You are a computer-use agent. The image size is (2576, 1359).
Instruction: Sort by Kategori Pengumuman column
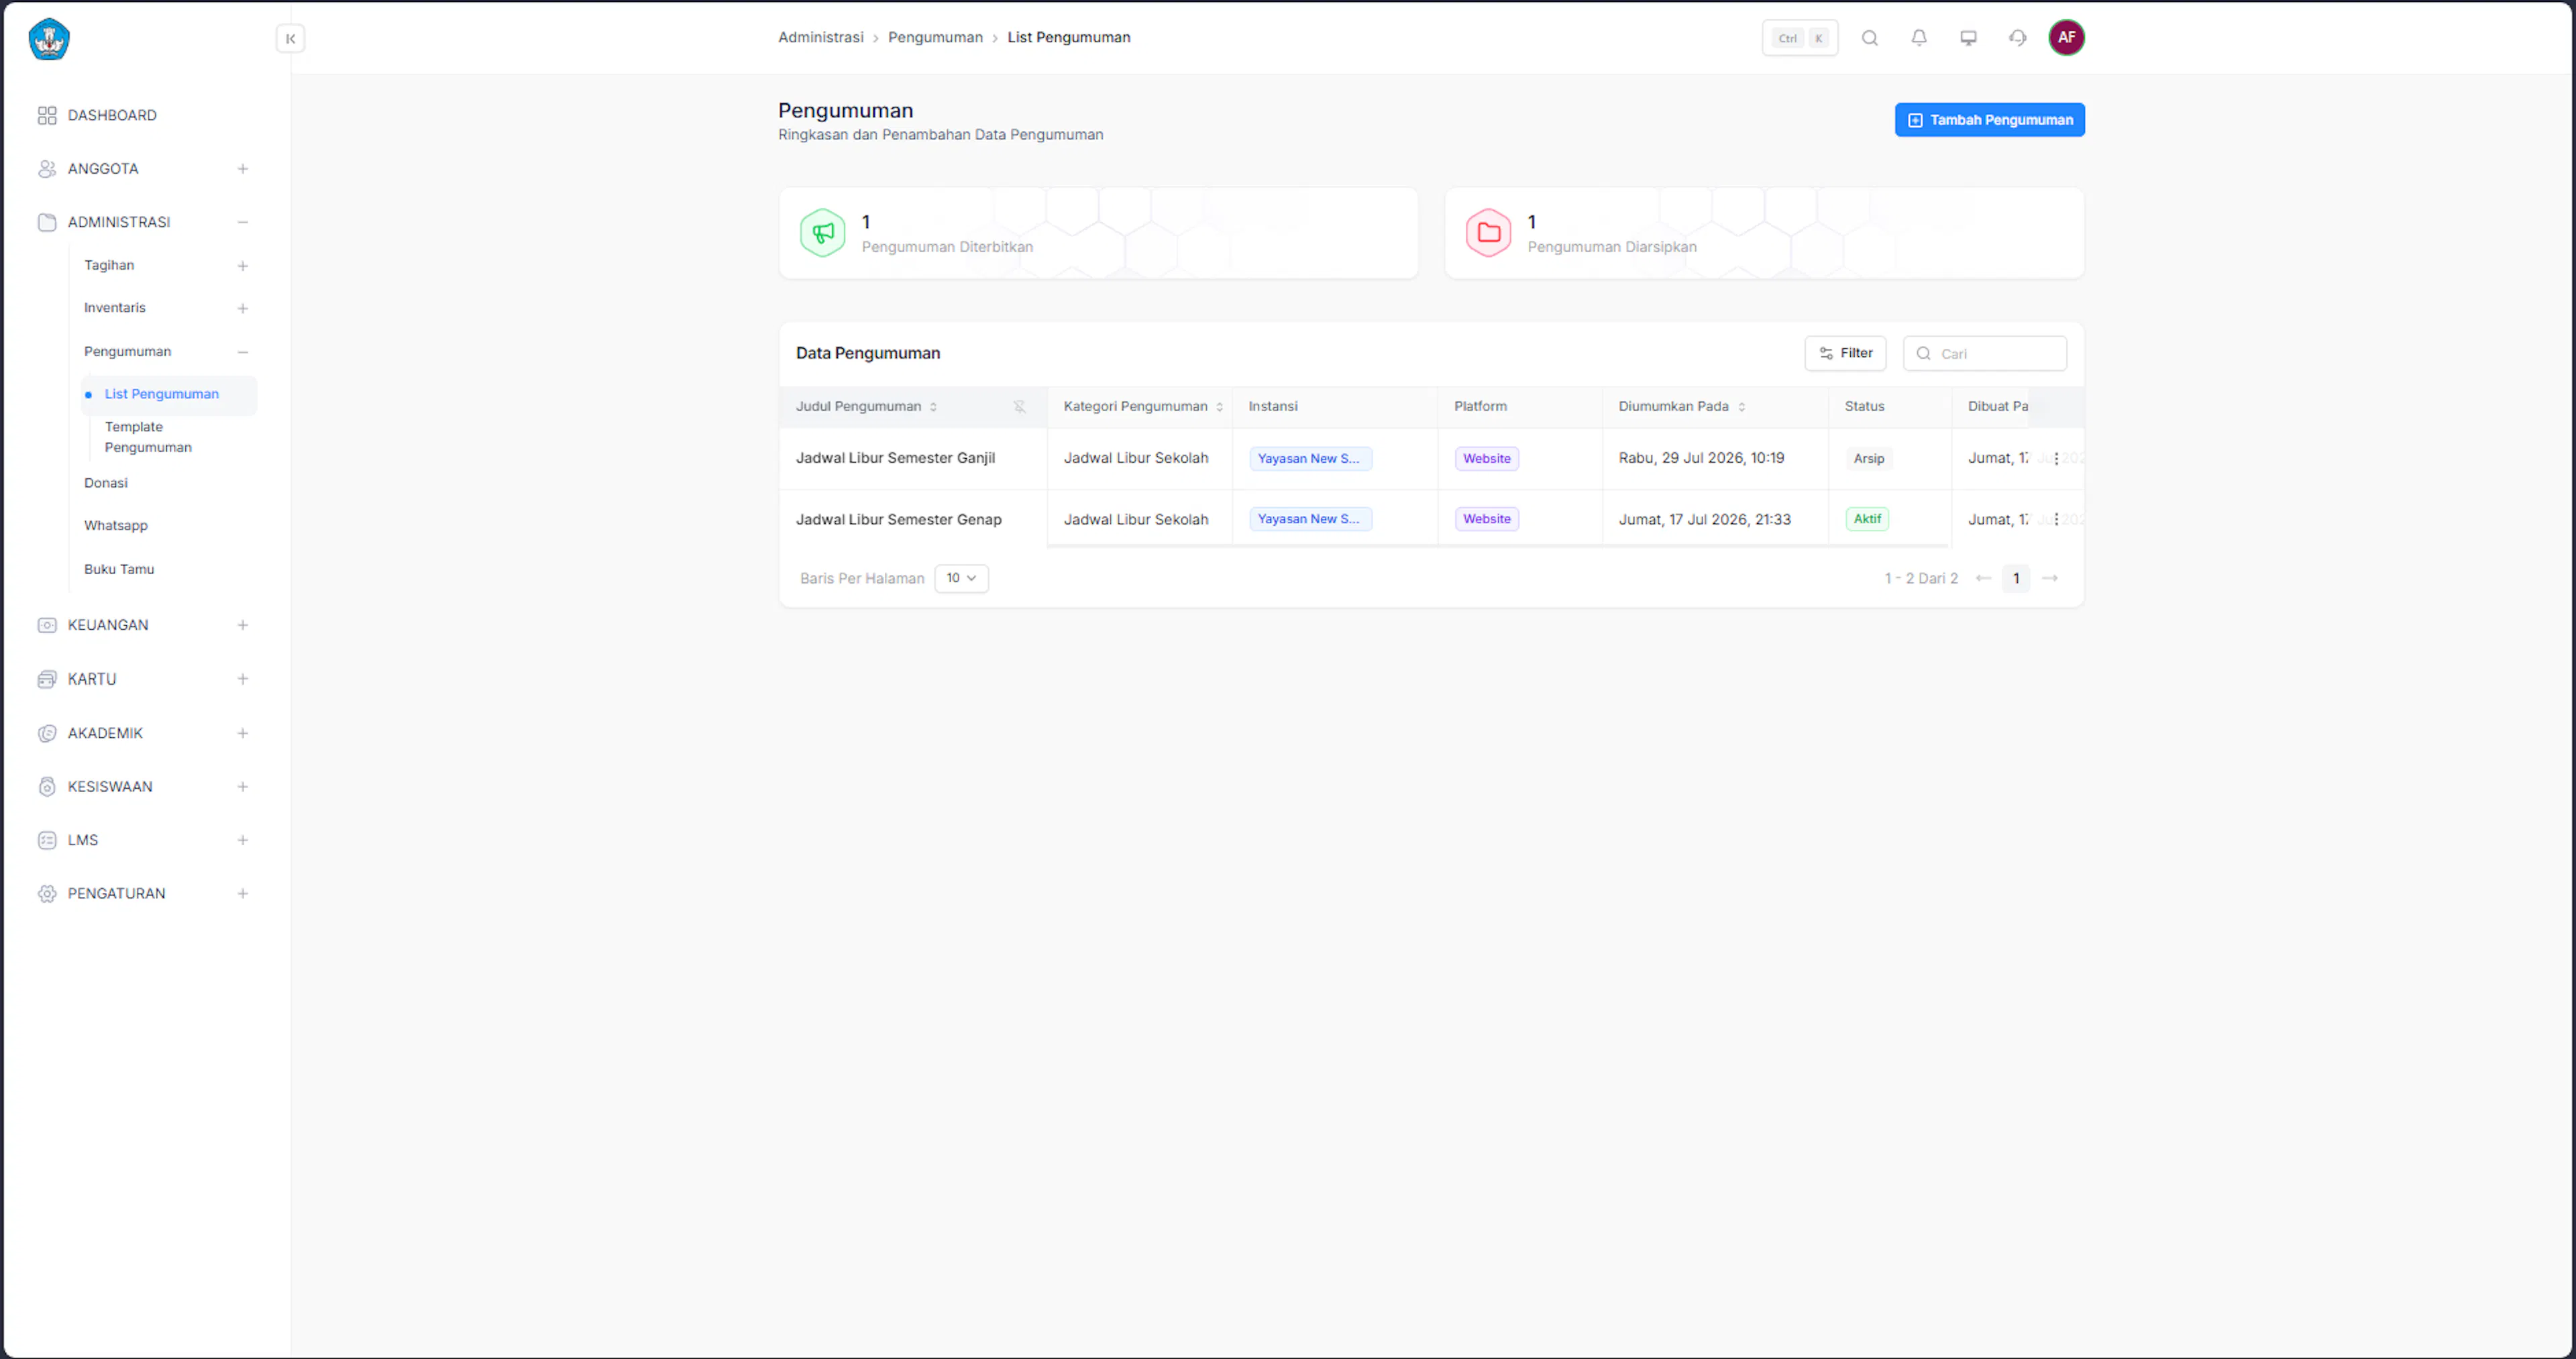click(1219, 407)
